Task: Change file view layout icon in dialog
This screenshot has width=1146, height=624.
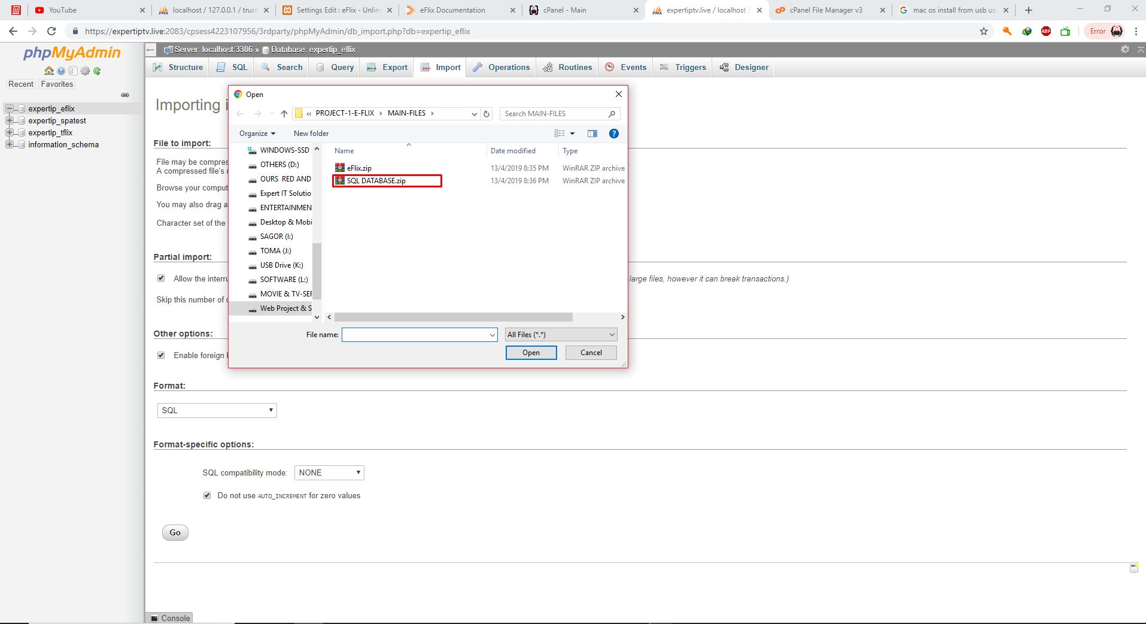Action: (x=560, y=134)
